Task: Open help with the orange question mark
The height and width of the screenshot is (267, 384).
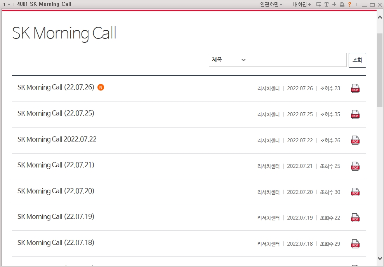Action: (x=350, y=4)
